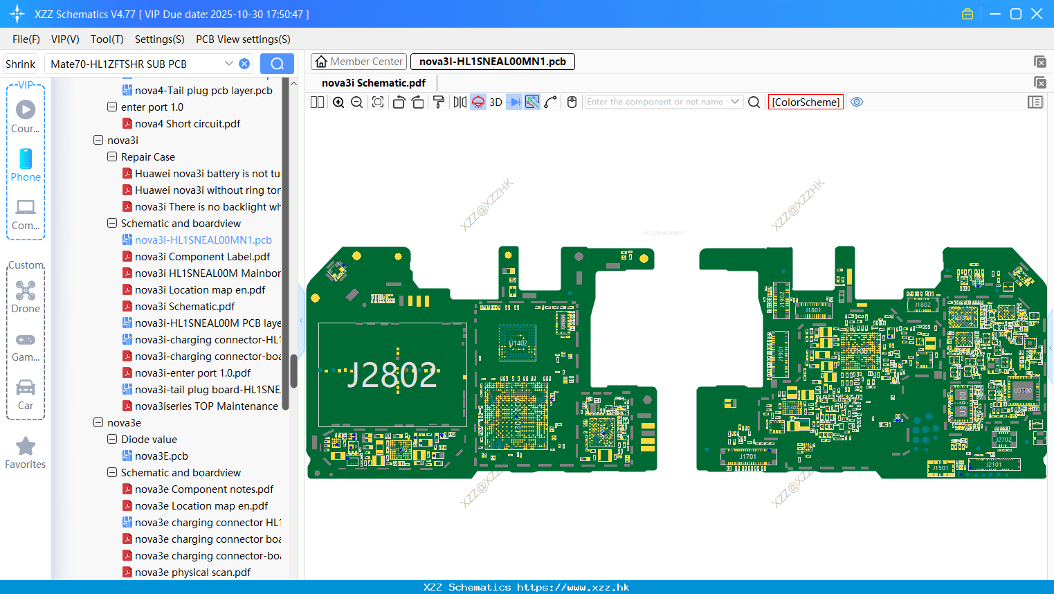
Task: Collapse nova3e Schematic and boardview folder
Action: click(x=112, y=472)
